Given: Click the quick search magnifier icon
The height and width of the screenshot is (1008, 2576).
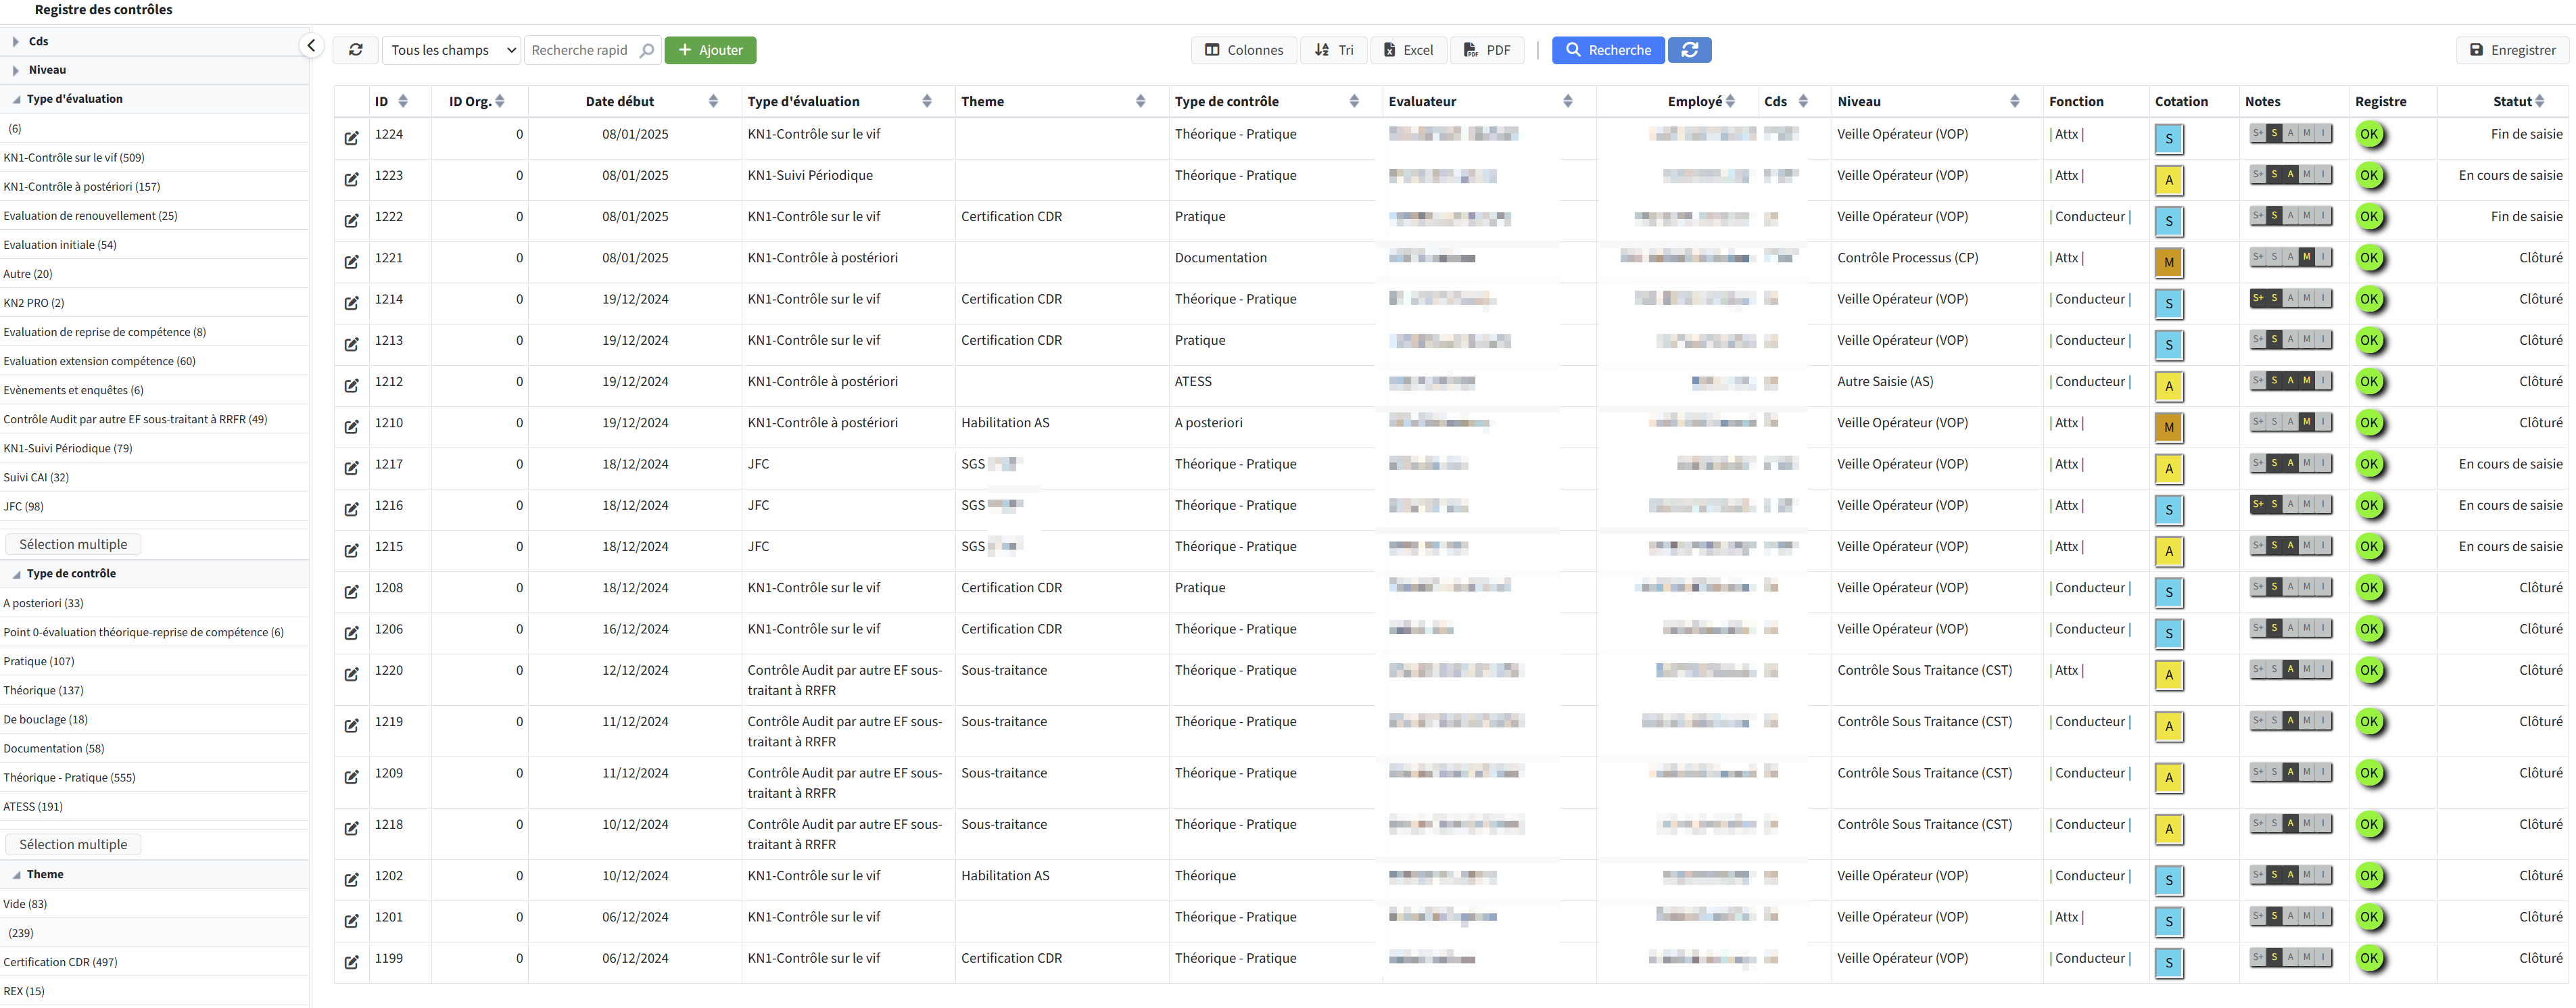Looking at the screenshot, I should pyautogui.click(x=647, y=50).
